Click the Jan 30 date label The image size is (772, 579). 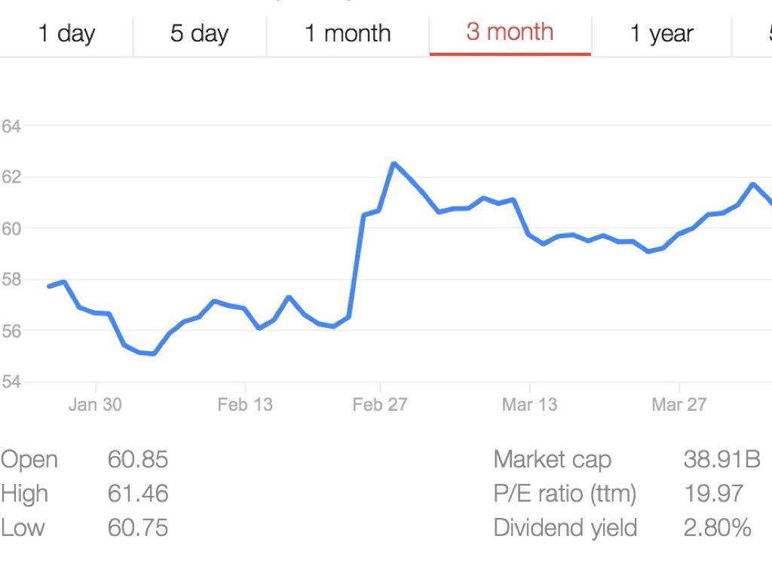click(94, 405)
